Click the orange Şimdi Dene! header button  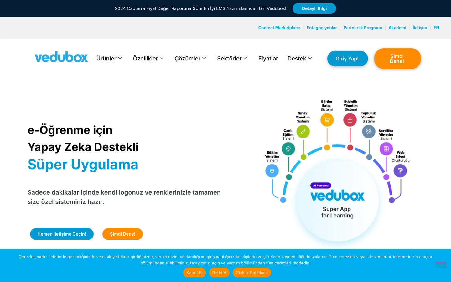click(397, 59)
